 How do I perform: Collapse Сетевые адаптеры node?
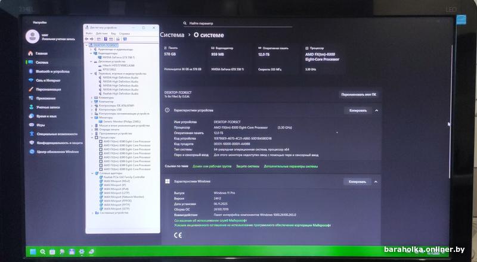click(x=92, y=173)
